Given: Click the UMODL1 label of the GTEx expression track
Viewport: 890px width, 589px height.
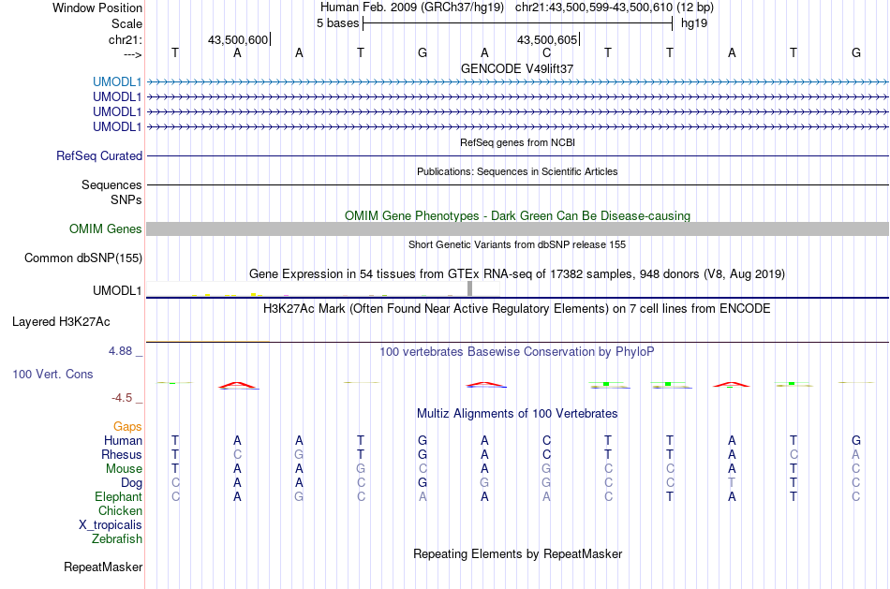Looking at the screenshot, I should [x=117, y=290].
